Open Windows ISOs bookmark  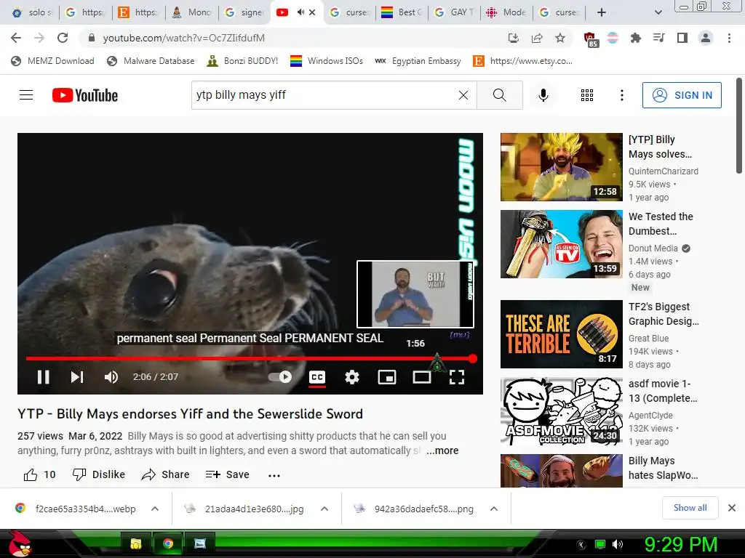click(327, 61)
